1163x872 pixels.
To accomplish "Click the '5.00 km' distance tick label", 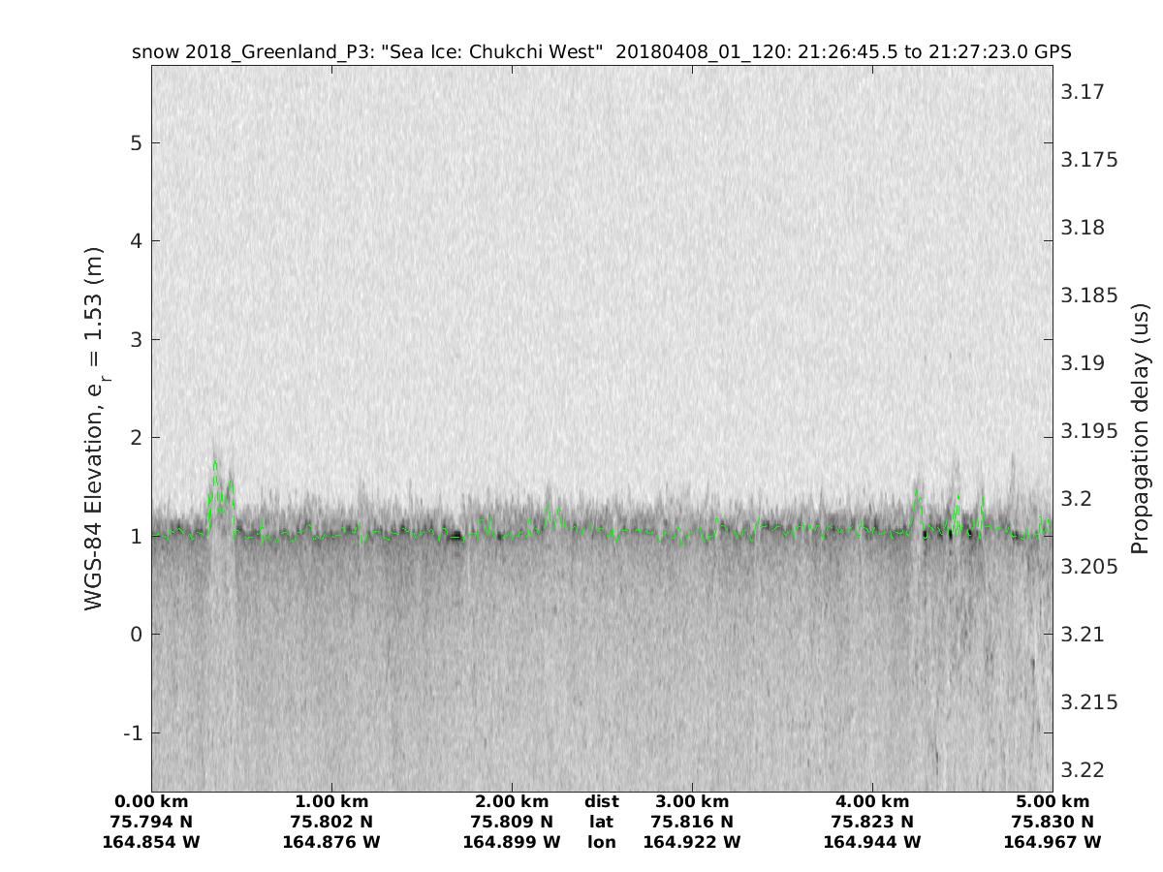I will pos(1053,801).
